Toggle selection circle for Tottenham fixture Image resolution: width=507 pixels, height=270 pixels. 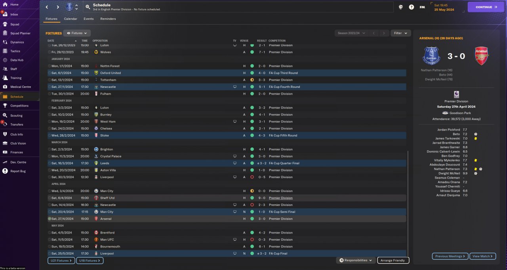50,80
